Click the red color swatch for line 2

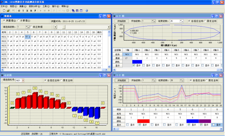[143, 121]
